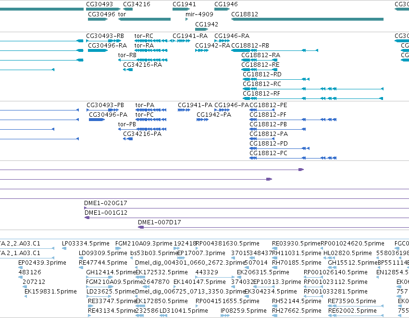Click the CG18812-RE transcript label
This screenshot has height=318, width=409.
click(x=260, y=65)
